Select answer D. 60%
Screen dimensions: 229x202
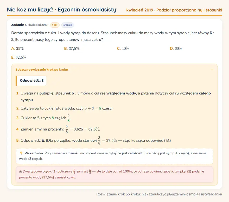coord(176,48)
